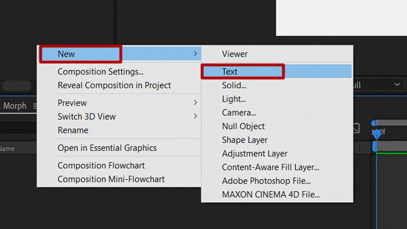Screen dimensions: 407x229
Task: Select Solid... to create a solid layer
Action: [x=234, y=85]
